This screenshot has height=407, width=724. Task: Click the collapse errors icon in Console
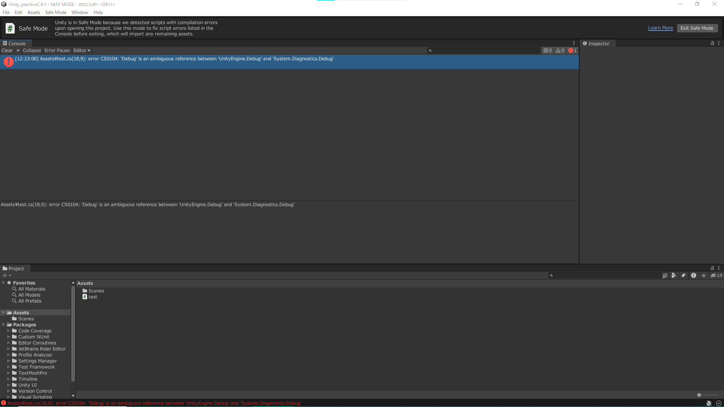(x=31, y=50)
